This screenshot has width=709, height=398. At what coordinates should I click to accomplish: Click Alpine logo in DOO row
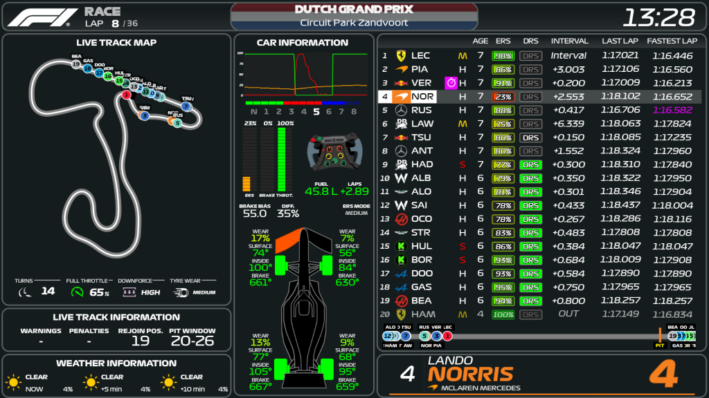pos(401,274)
